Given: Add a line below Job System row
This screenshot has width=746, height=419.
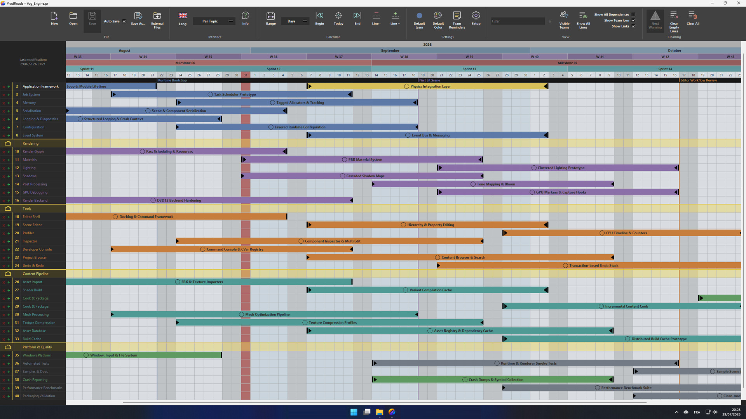Looking at the screenshot, I should click(x=9, y=95).
